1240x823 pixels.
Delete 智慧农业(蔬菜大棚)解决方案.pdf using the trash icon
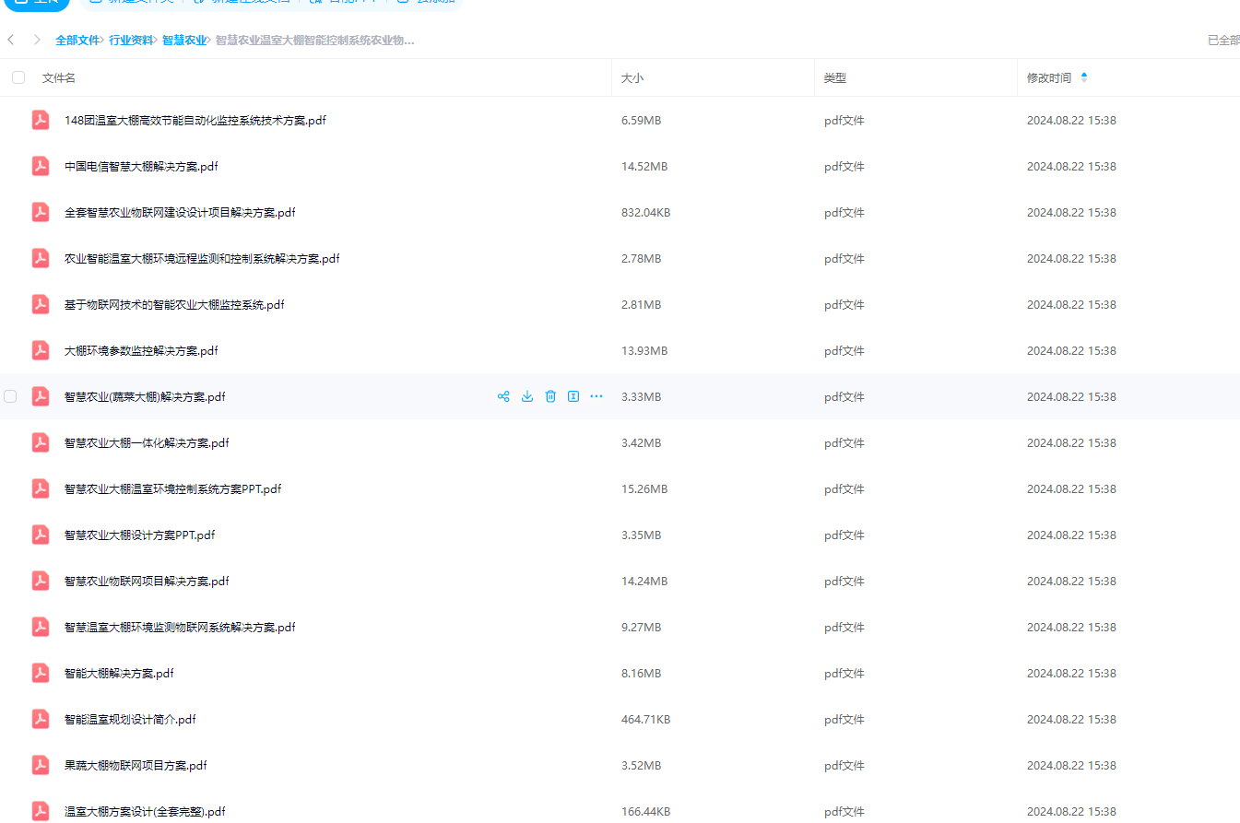(x=550, y=396)
